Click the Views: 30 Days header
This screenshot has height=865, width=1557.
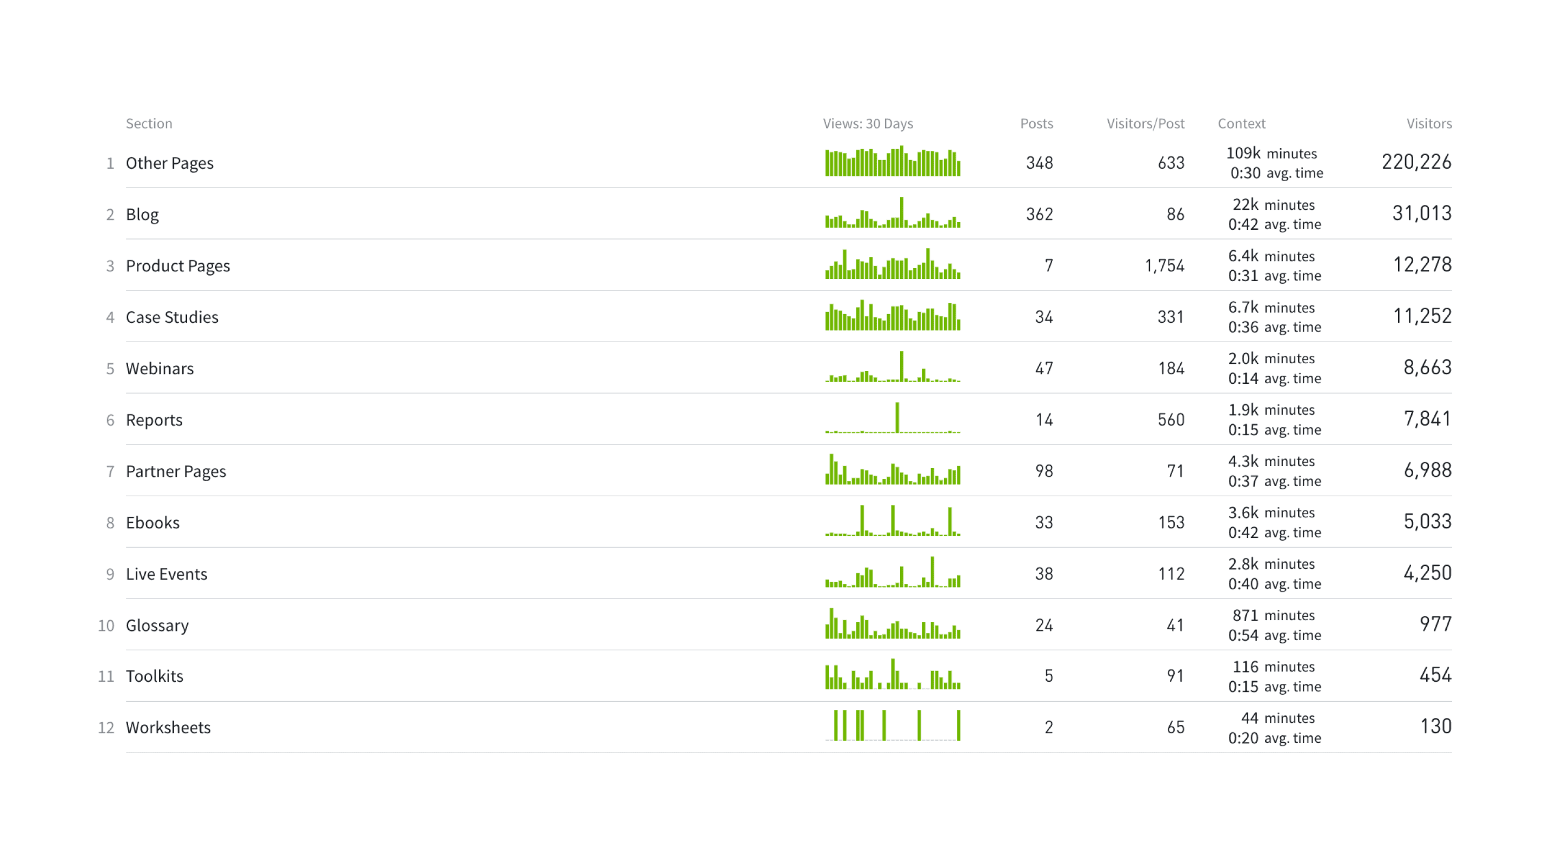867,124
